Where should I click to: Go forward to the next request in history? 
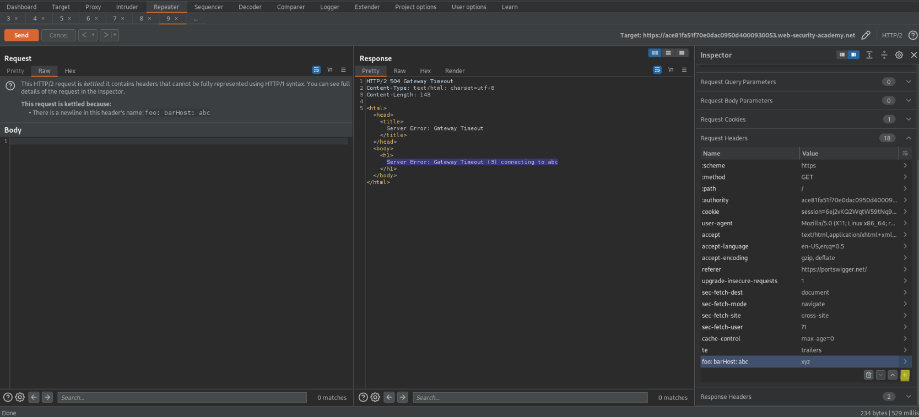[106, 35]
